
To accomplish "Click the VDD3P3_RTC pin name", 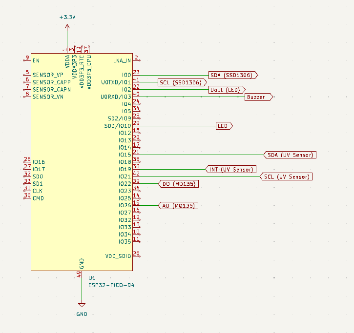I will (x=82, y=72).
